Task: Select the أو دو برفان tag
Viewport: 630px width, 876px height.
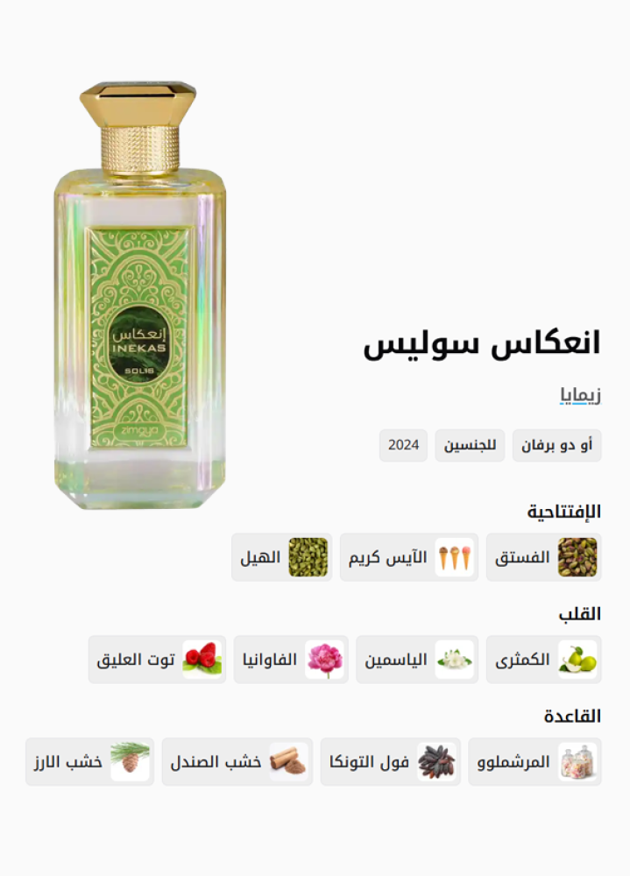Action: pos(556,445)
